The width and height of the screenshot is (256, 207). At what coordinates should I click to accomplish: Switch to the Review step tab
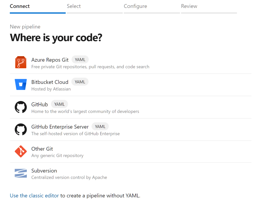coord(189,6)
